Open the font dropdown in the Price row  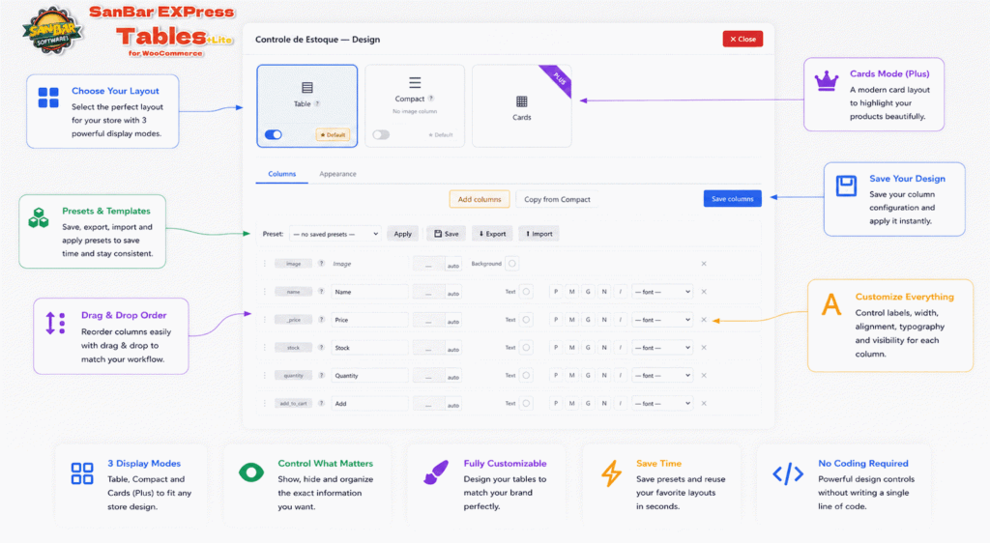(x=662, y=320)
